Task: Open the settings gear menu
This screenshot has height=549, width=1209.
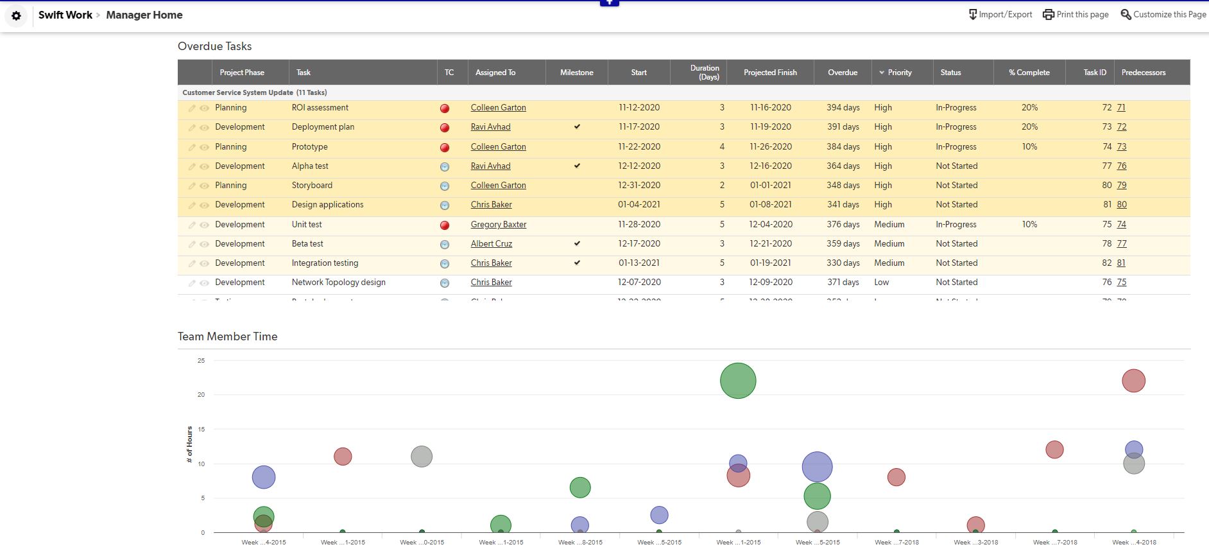Action: (16, 15)
